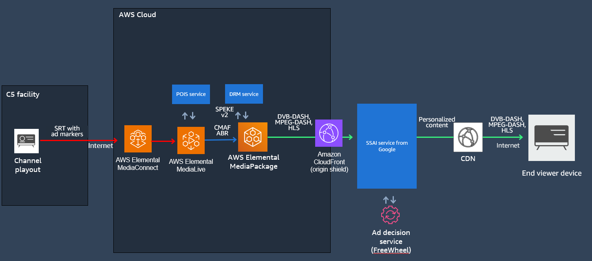Click 'DVB-DASH, MPEG-DASH, HLS' after CDN
Image resolution: width=592 pixels, height=261 pixels.
point(507,125)
